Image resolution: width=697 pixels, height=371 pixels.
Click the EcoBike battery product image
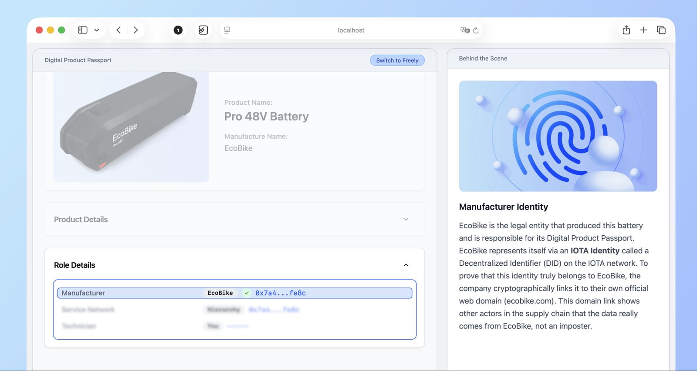(131, 127)
